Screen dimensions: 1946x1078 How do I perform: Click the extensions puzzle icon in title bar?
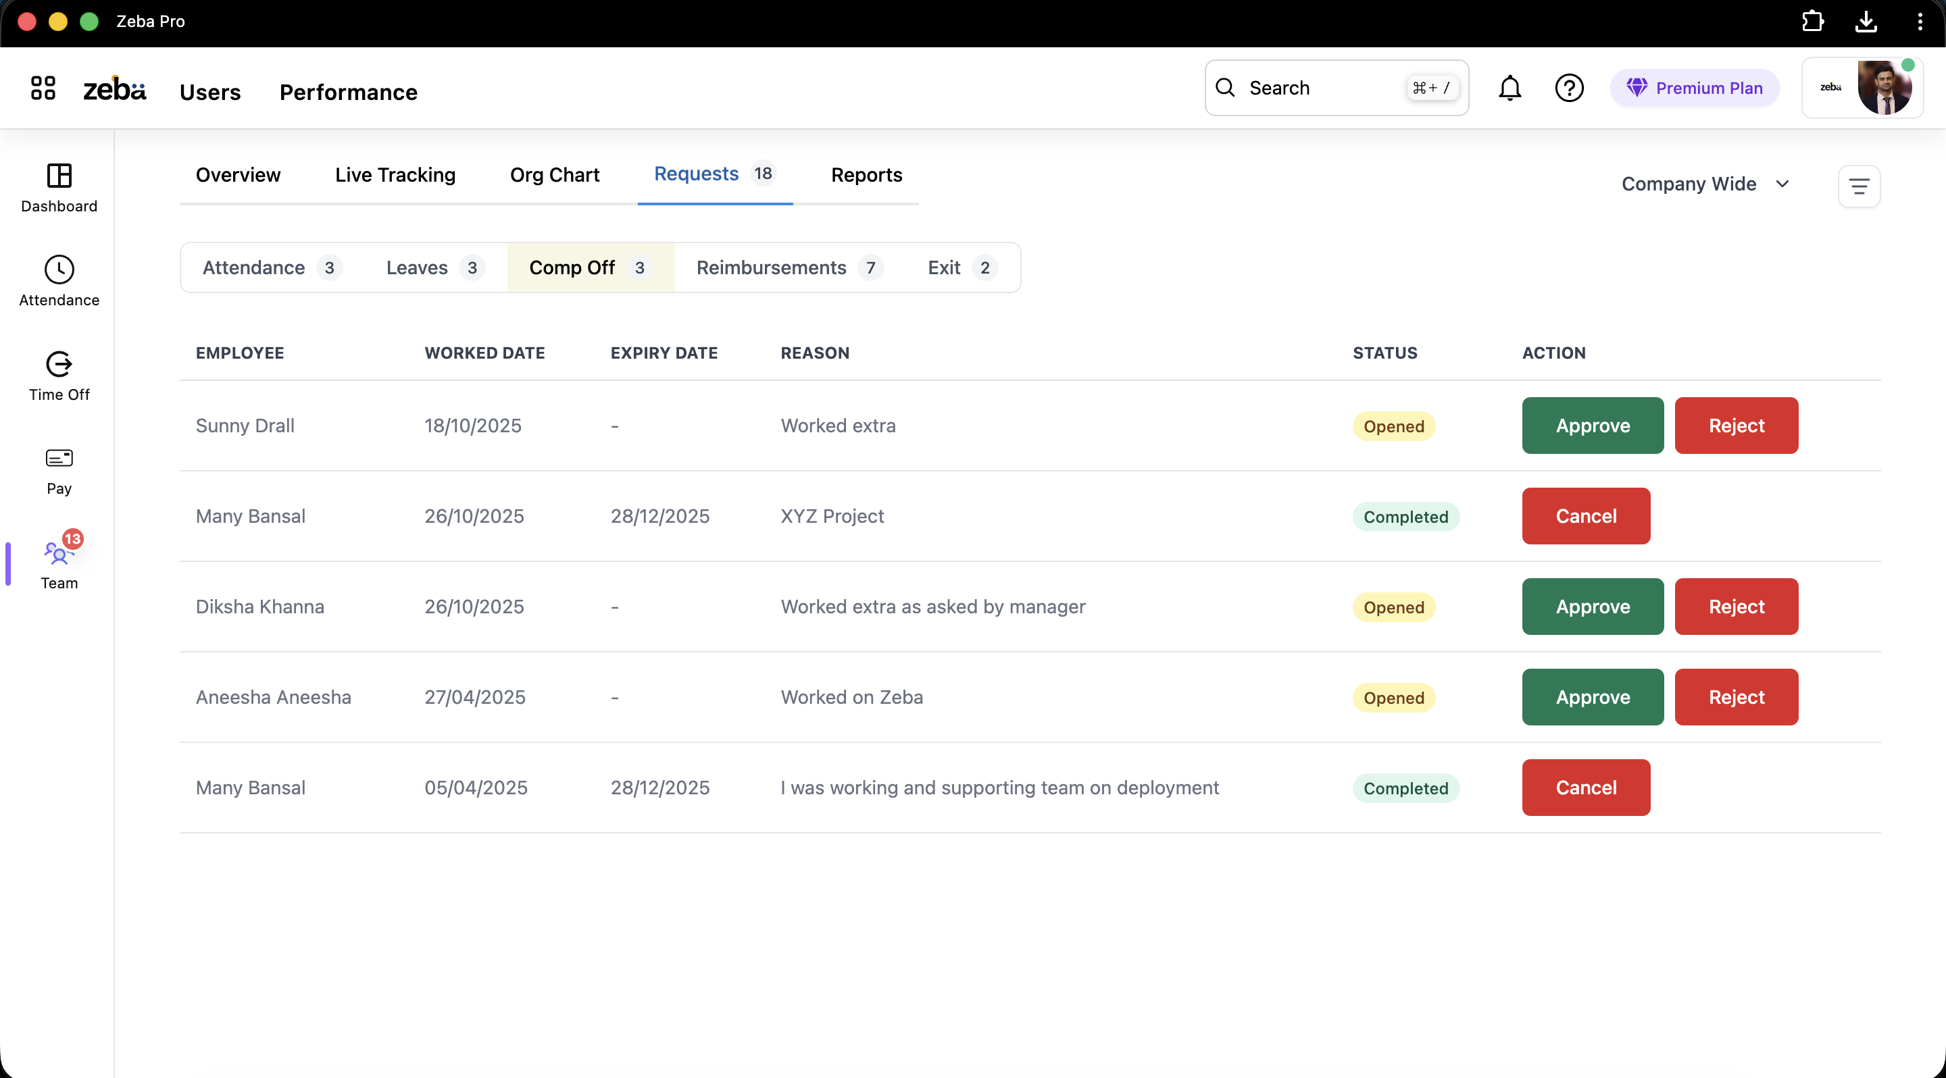coord(1812,21)
